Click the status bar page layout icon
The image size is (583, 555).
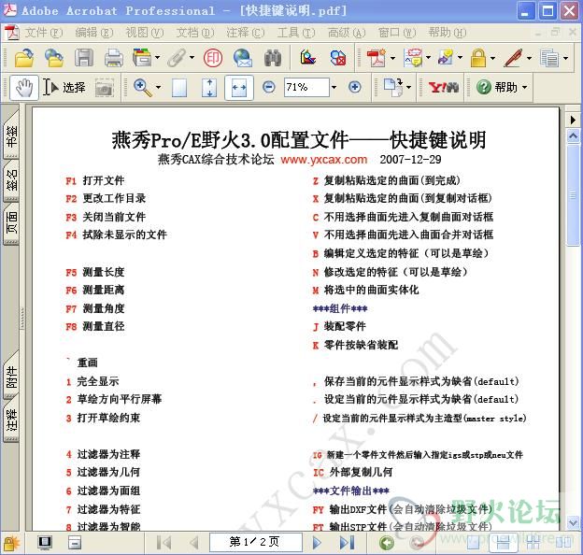75,542
